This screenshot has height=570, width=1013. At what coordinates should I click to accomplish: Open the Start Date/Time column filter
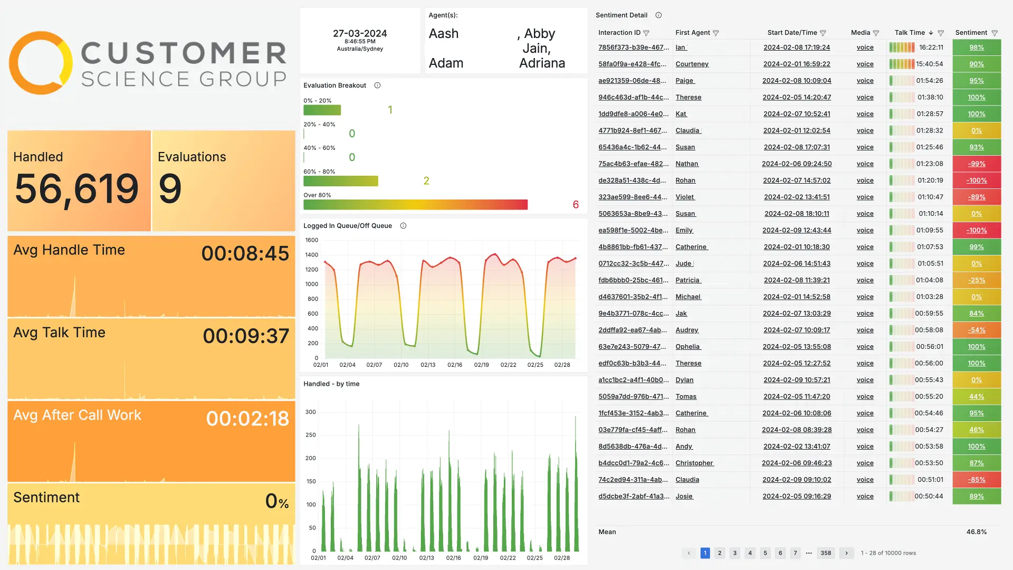(x=823, y=33)
